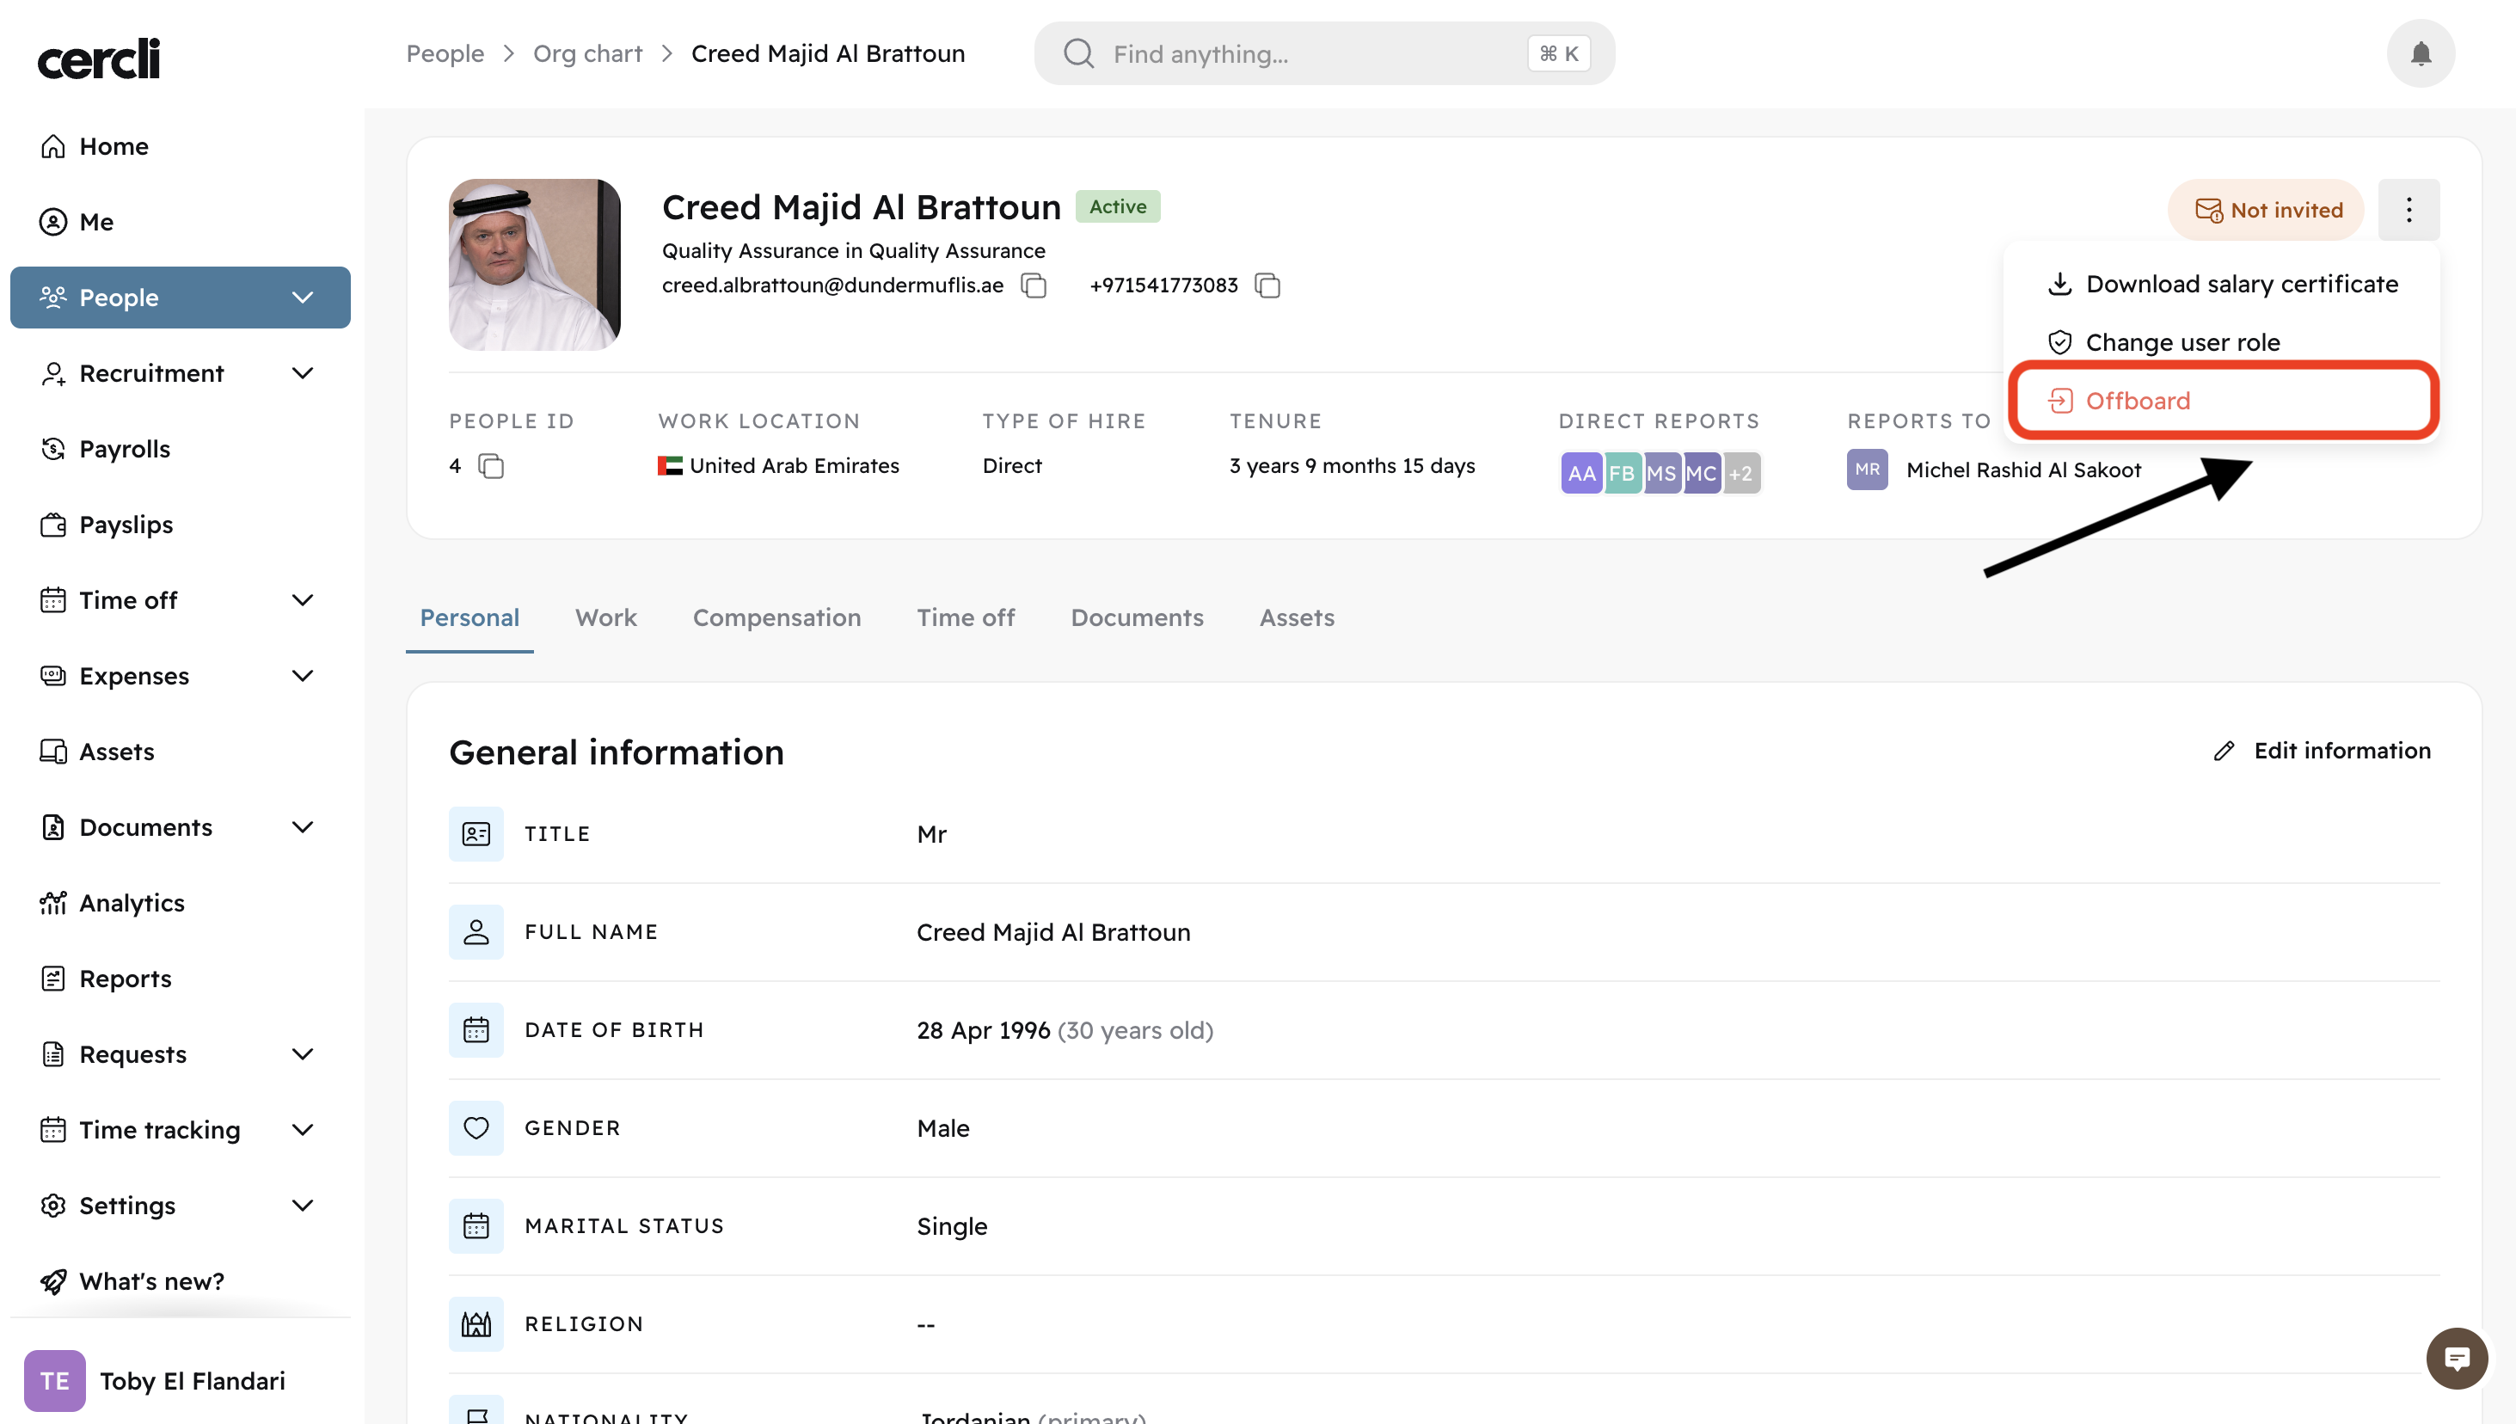
Task: Open Me in the sidebar
Action: [x=180, y=222]
